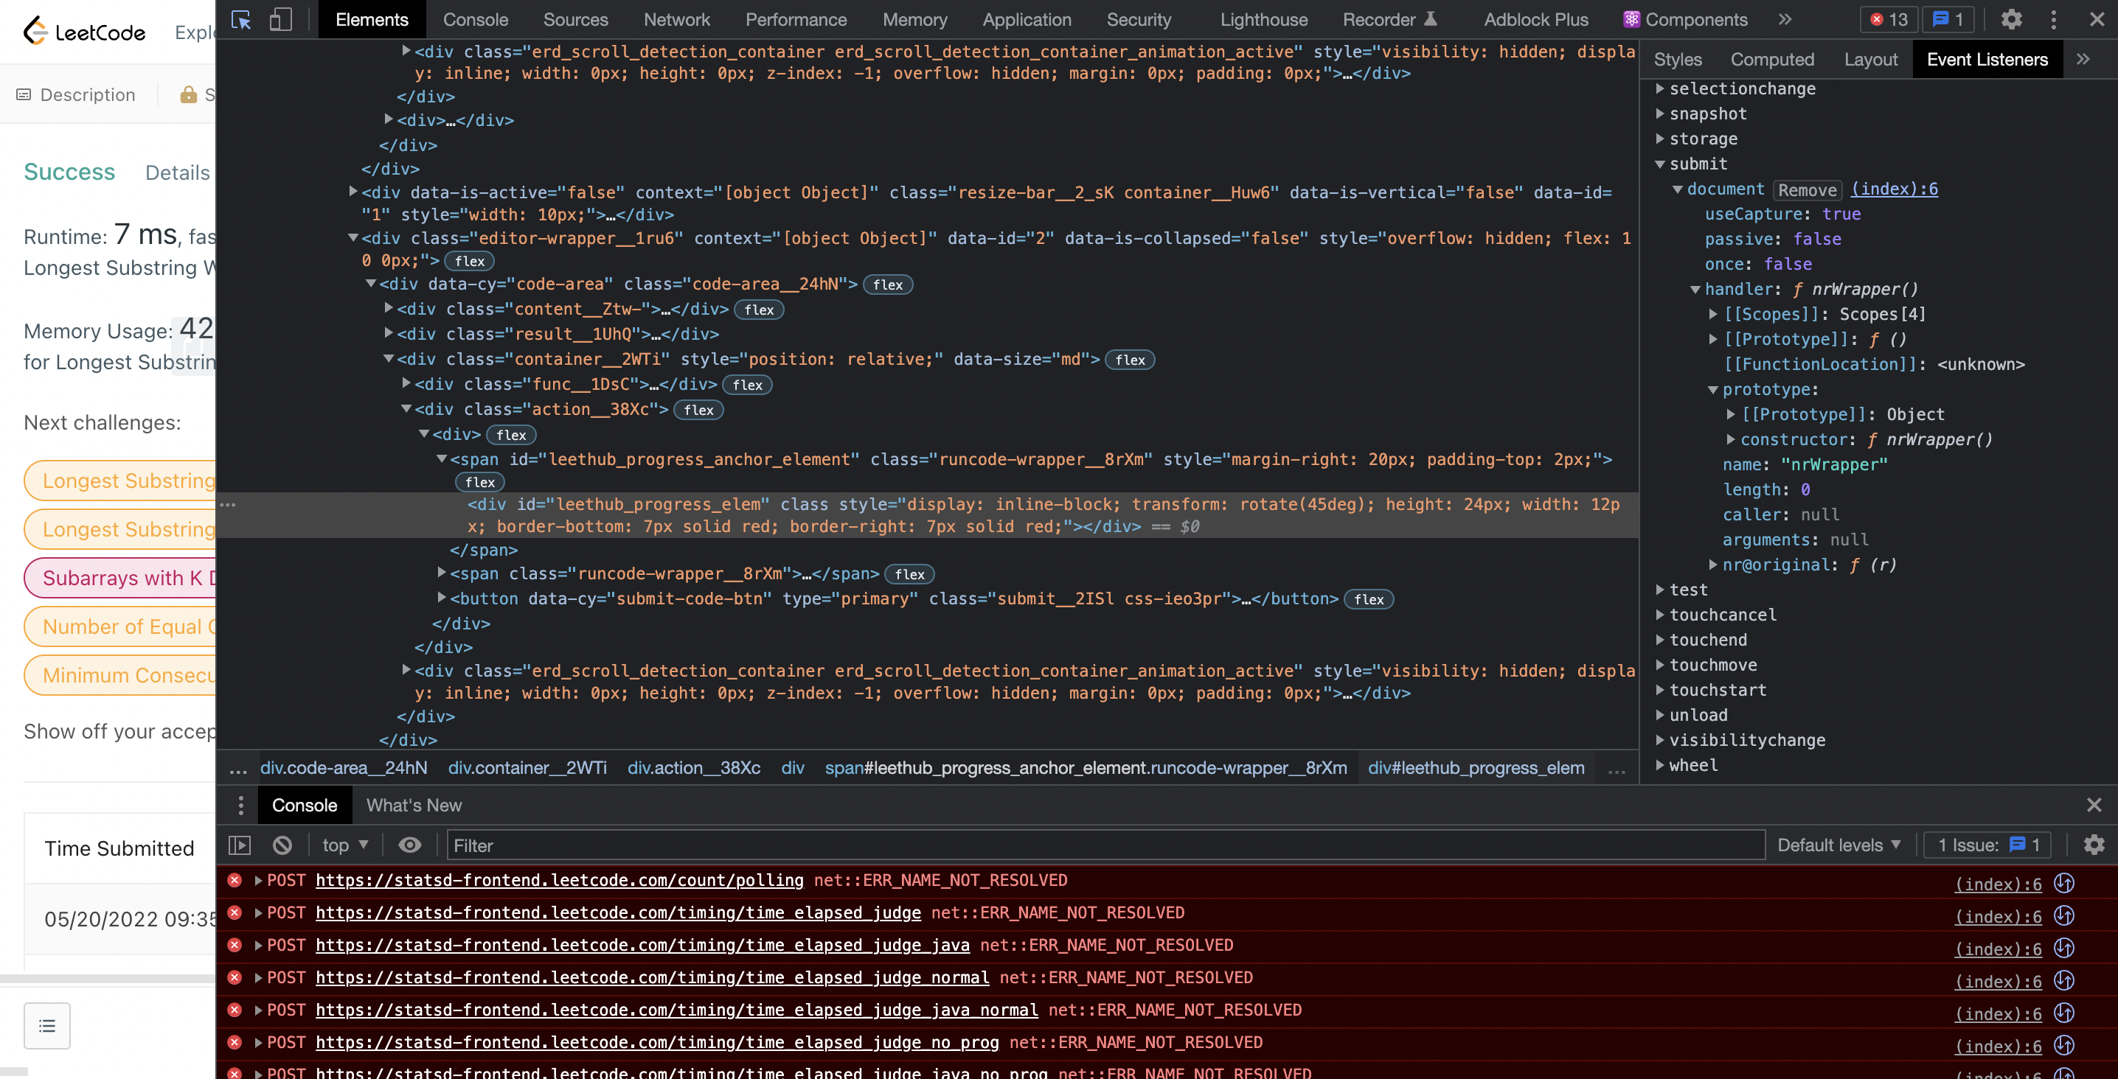Clear the console messages
Screen dimensions: 2118x1079
(x=282, y=845)
